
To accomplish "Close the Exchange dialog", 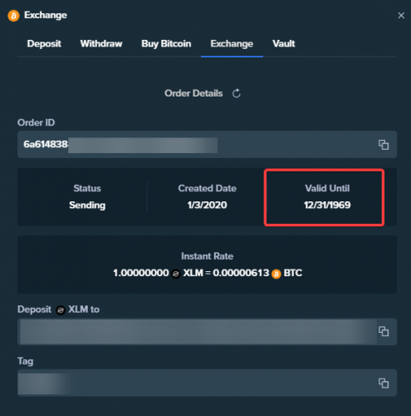I will click(401, 15).
